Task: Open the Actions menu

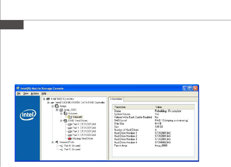Action: tap(35, 93)
